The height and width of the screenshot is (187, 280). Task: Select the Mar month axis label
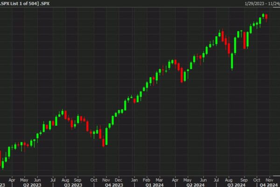click(x=159, y=180)
